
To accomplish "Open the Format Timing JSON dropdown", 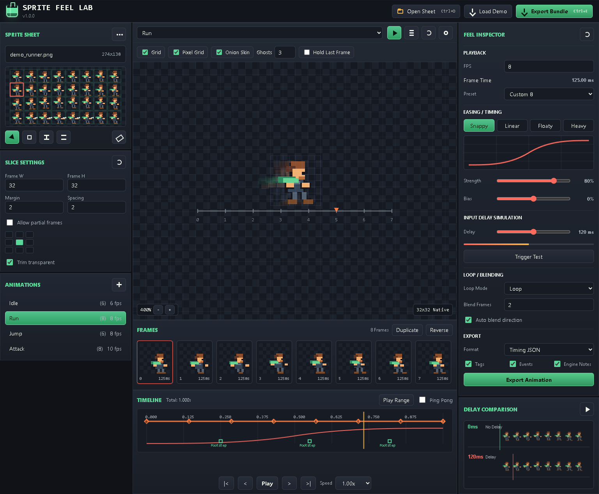I will pos(549,349).
